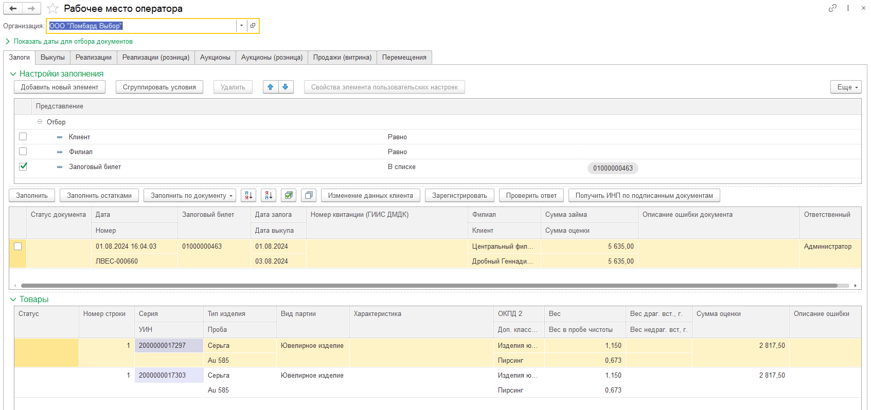Click the Статус документа column header
This screenshot has height=410, width=871.
pyautogui.click(x=58, y=214)
